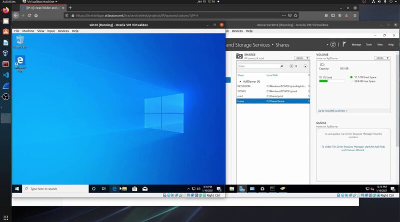400x222 pixels.
Task: Open Manage menu in Server Manager
Action: 356,45
